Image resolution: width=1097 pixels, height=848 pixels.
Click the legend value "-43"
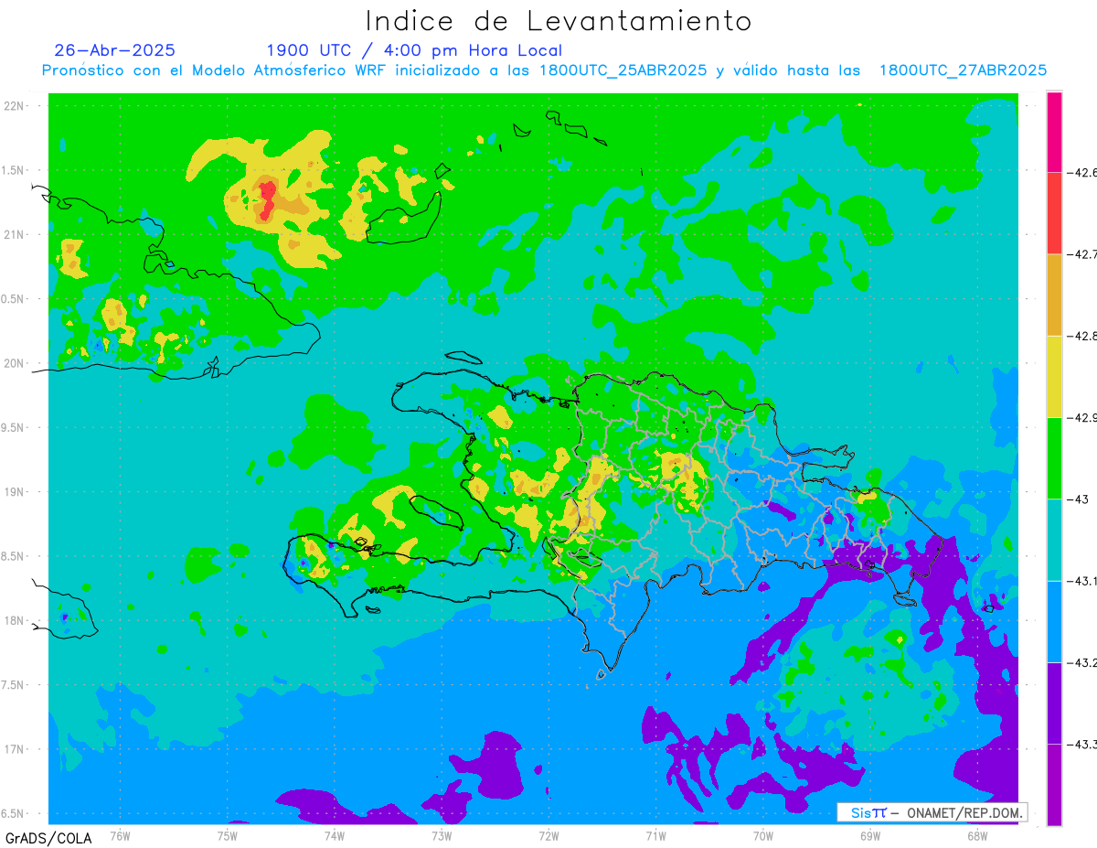point(1077,499)
